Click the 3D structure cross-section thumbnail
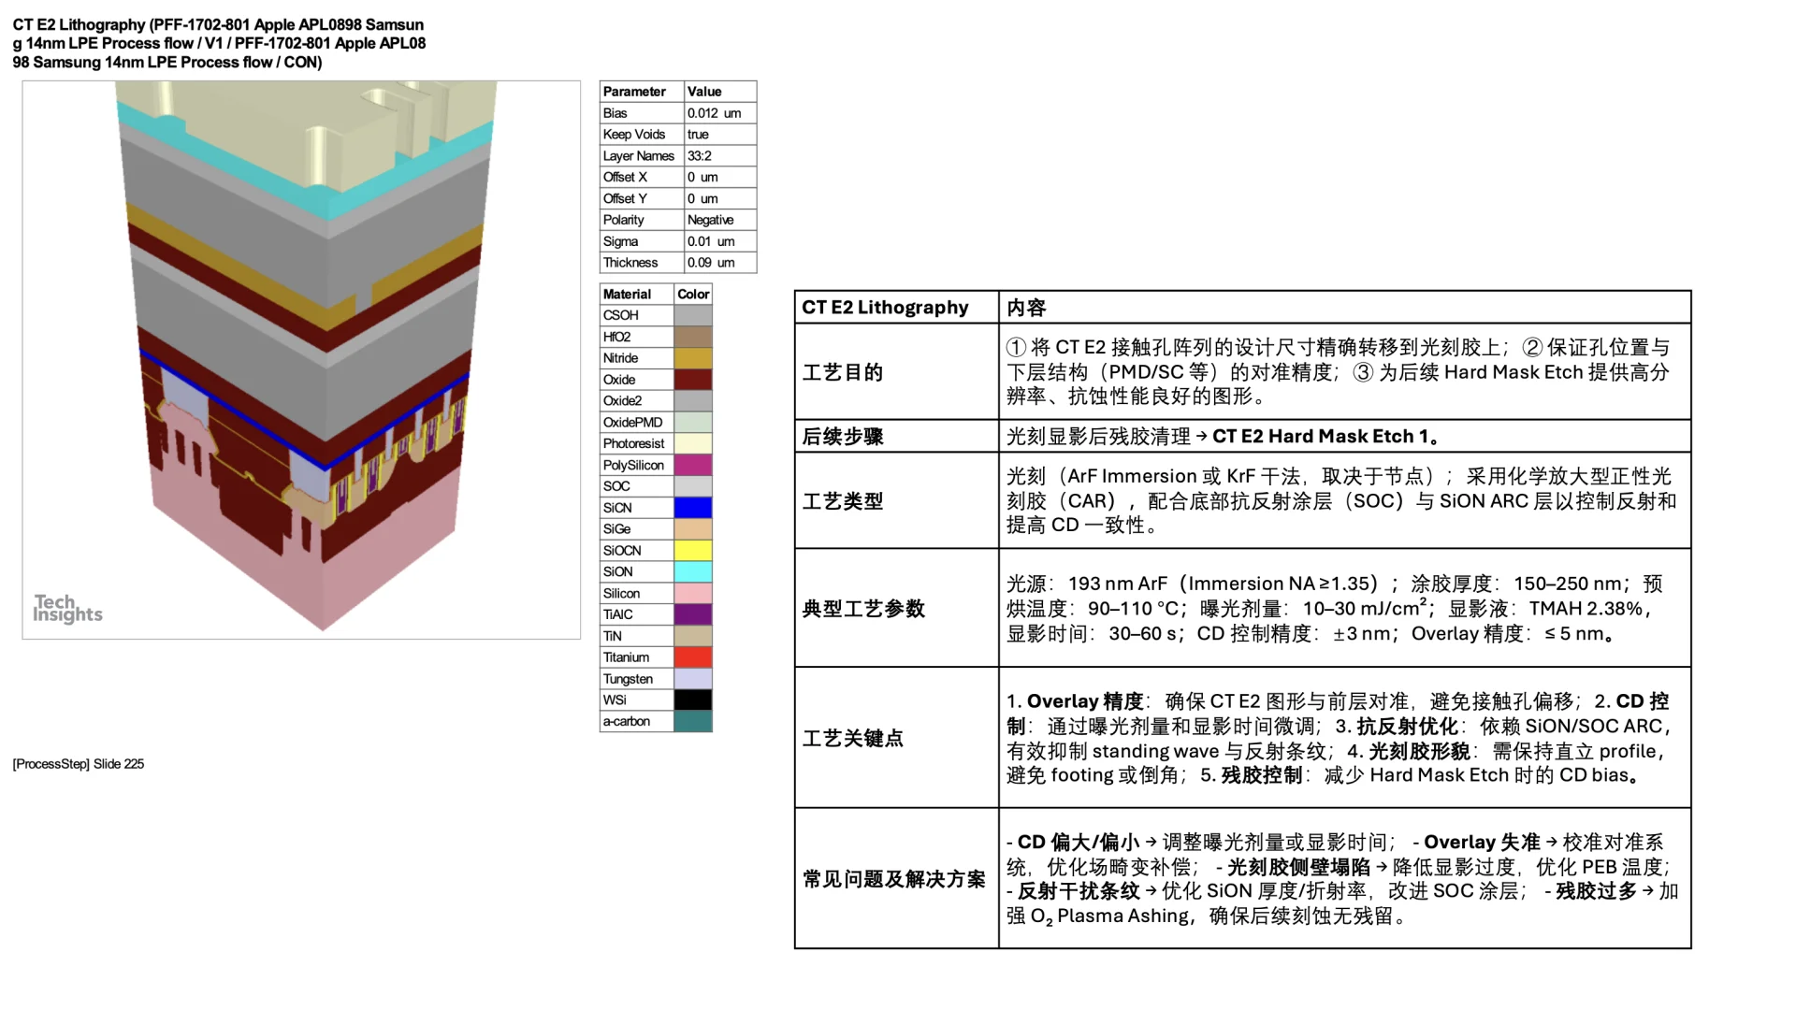 tap(299, 360)
